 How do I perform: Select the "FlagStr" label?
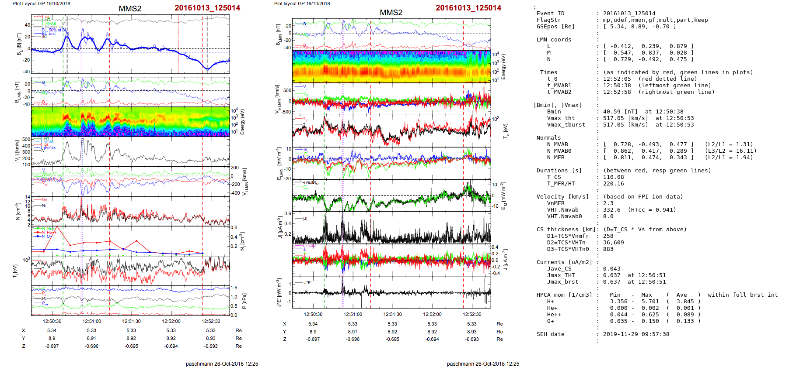click(x=548, y=20)
